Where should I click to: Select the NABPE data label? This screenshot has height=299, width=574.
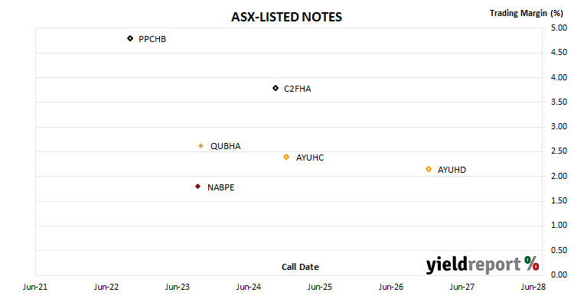coord(220,187)
